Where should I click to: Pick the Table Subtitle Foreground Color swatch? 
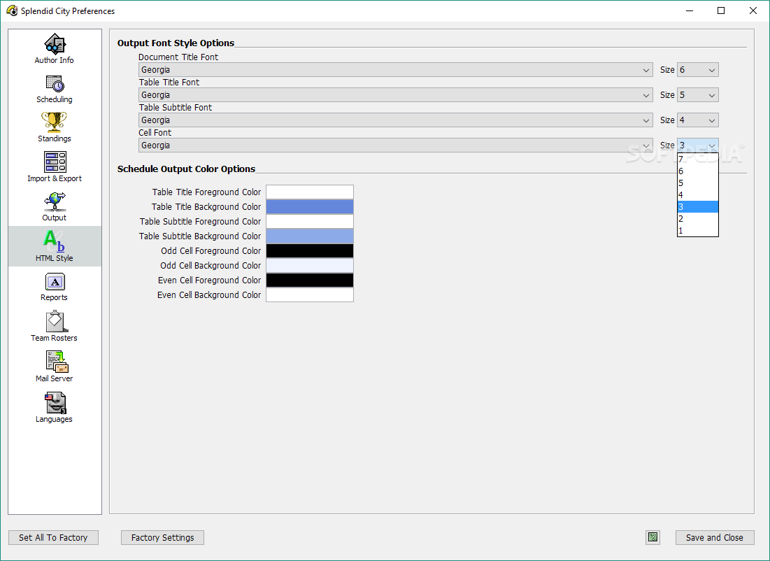click(310, 222)
